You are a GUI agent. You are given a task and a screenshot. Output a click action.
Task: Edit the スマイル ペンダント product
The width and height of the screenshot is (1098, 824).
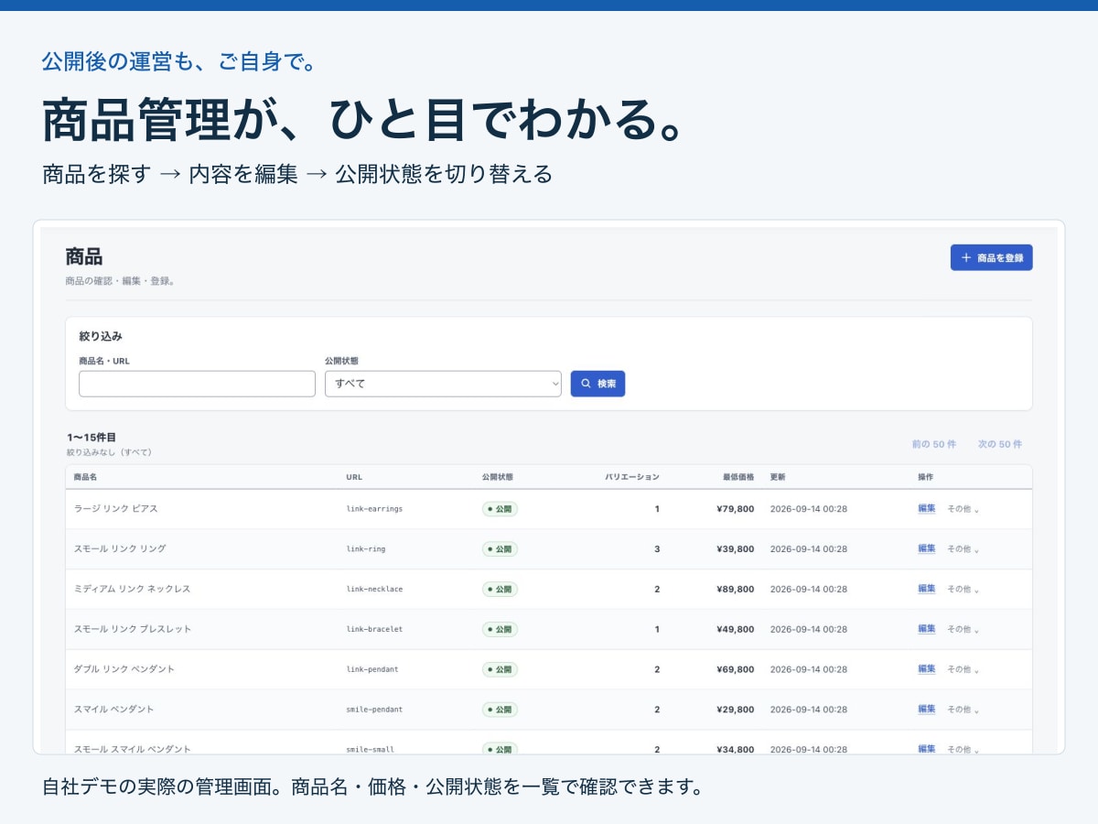pyautogui.click(x=927, y=710)
